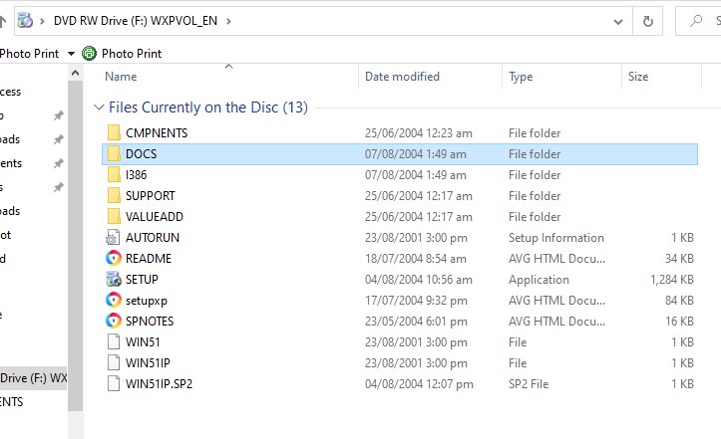Viewport: 721px width, 439px height.
Task: Click the navigation pane scroll up arrow
Action: [76, 73]
